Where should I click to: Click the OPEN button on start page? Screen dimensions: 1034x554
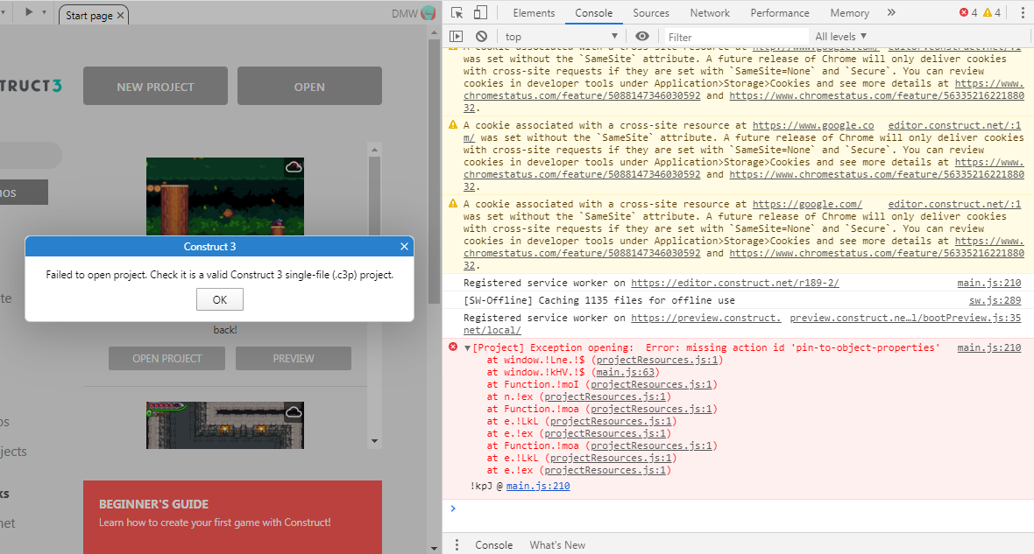pos(309,87)
